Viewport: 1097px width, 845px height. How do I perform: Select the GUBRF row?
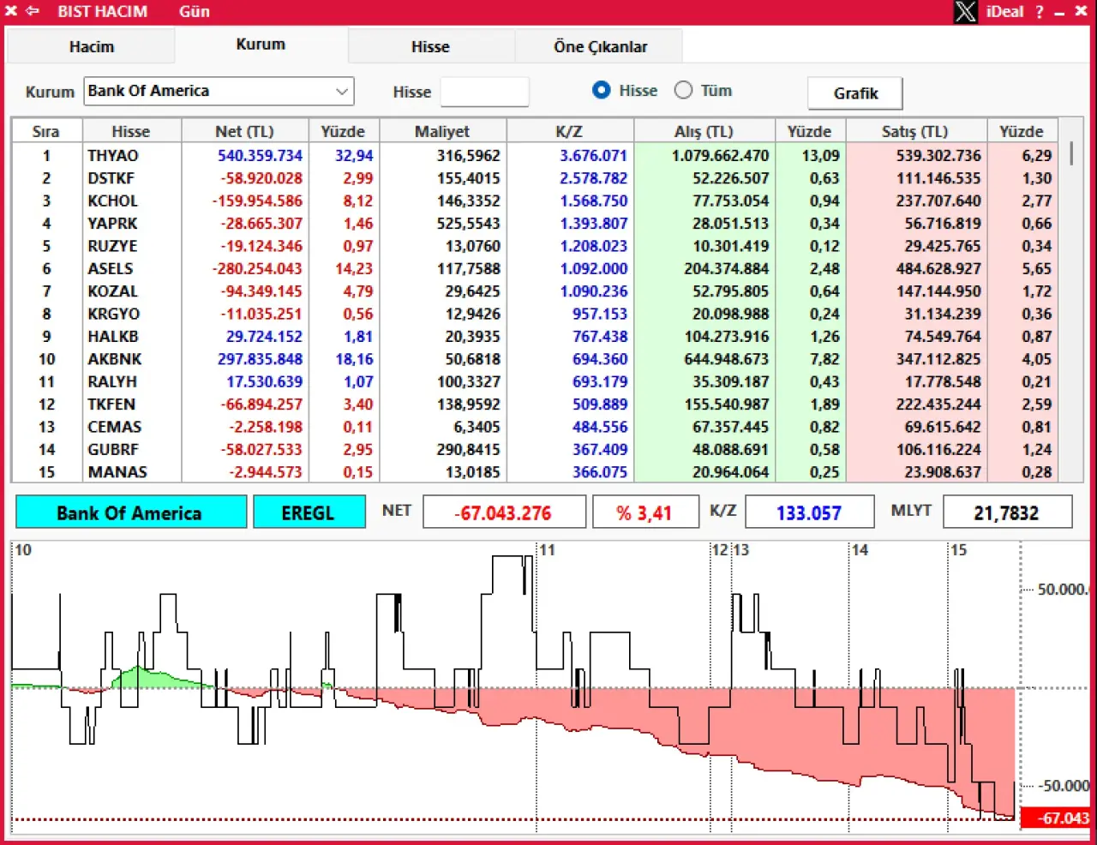point(535,449)
